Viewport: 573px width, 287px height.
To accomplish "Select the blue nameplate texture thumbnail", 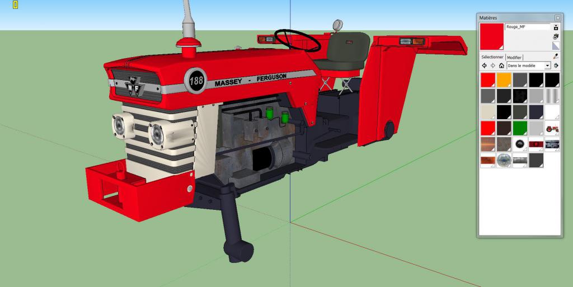I will coord(552,144).
